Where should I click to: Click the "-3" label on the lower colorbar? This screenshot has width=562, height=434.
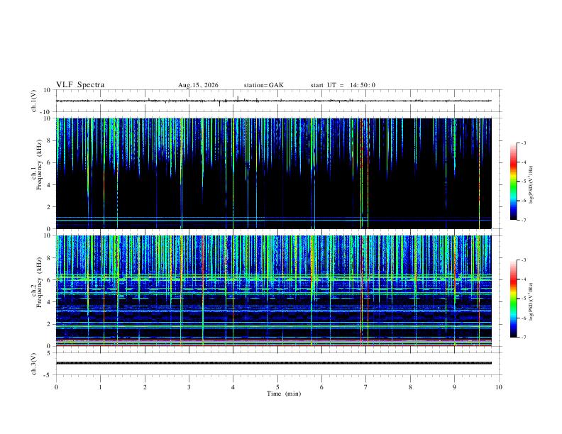point(524,260)
